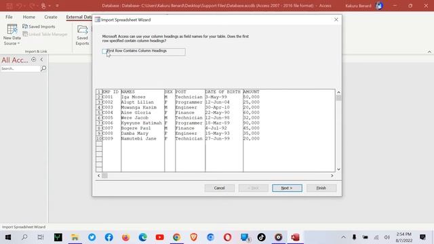Open the New Data Source dropdown

pyautogui.click(x=12, y=35)
